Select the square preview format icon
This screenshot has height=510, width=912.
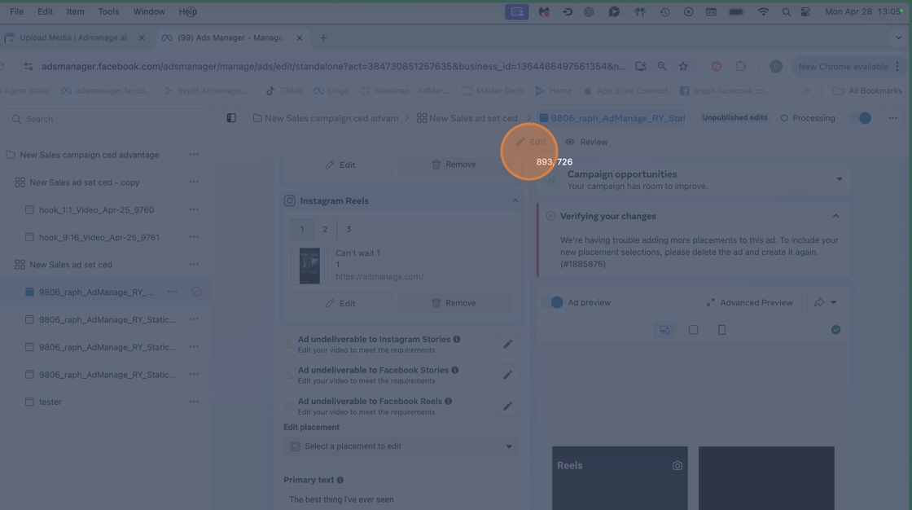(x=693, y=330)
